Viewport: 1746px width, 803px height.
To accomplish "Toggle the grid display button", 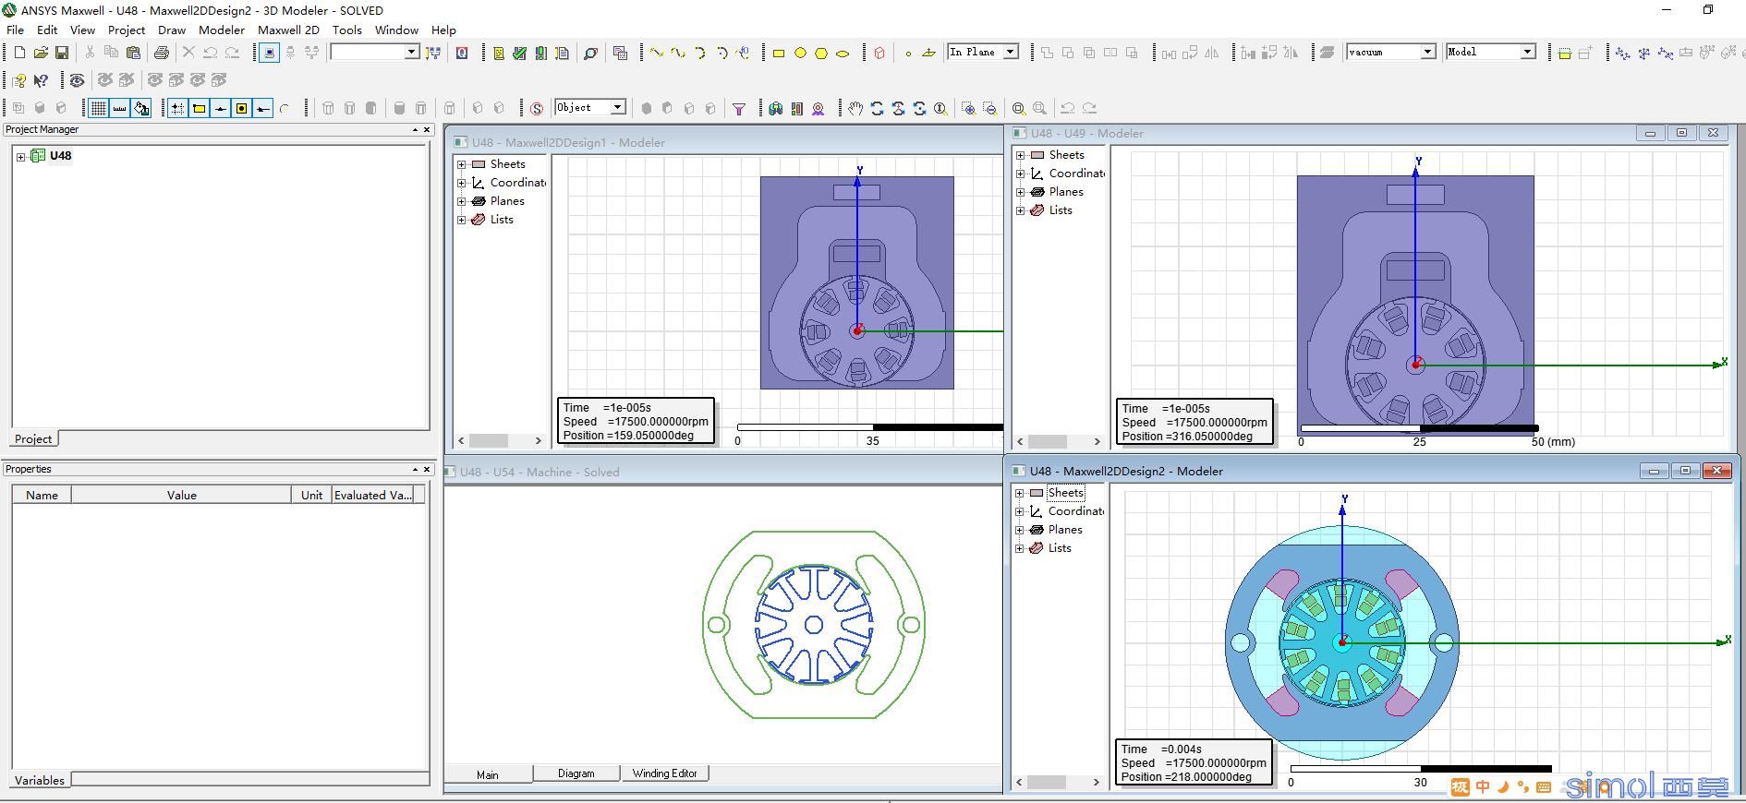I will pyautogui.click(x=98, y=108).
